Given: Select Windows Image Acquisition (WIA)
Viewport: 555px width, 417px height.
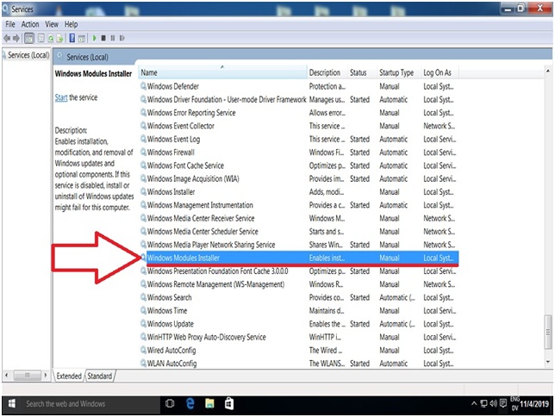Looking at the screenshot, I should tap(298, 178).
